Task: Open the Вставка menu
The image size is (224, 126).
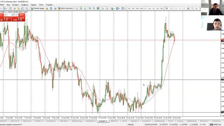Action: pyautogui.click(x=15, y=5)
